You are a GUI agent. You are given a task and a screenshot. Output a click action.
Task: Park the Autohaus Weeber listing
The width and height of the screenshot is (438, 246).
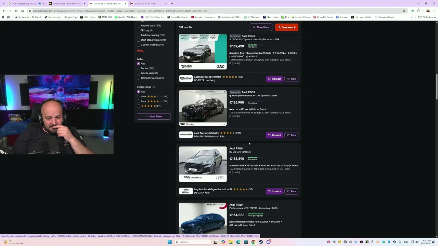pyautogui.click(x=292, y=79)
